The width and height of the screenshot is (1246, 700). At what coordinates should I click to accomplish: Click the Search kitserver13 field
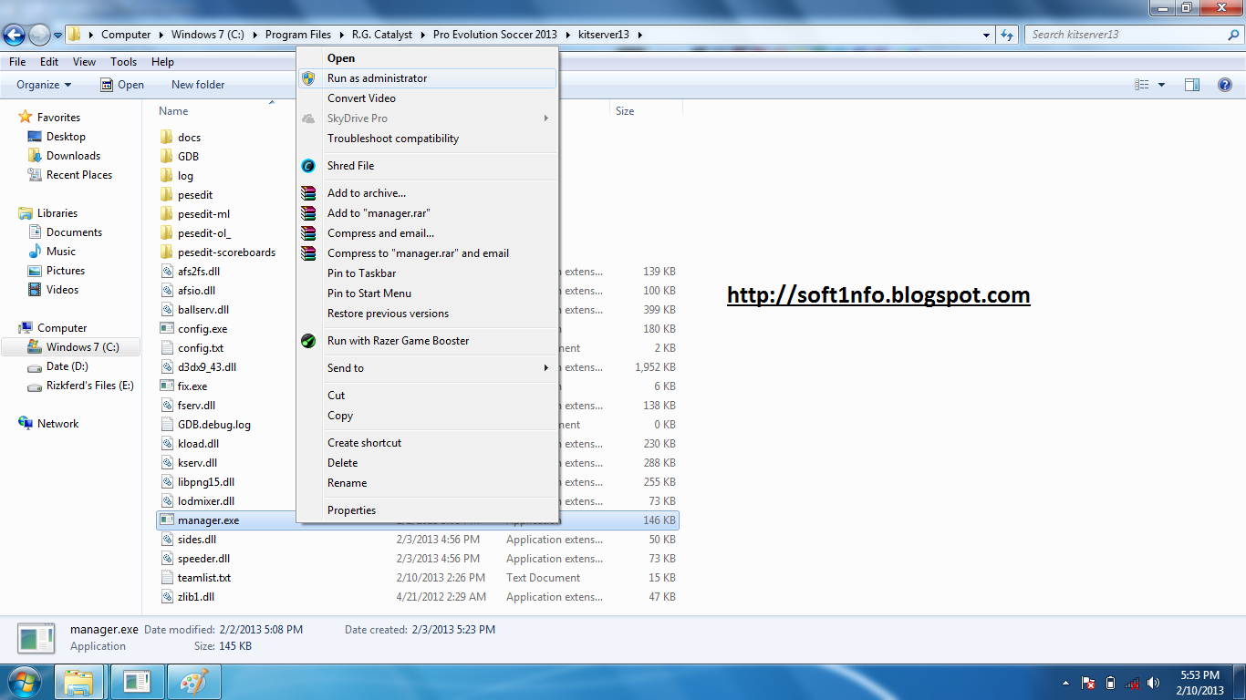click(x=1126, y=35)
